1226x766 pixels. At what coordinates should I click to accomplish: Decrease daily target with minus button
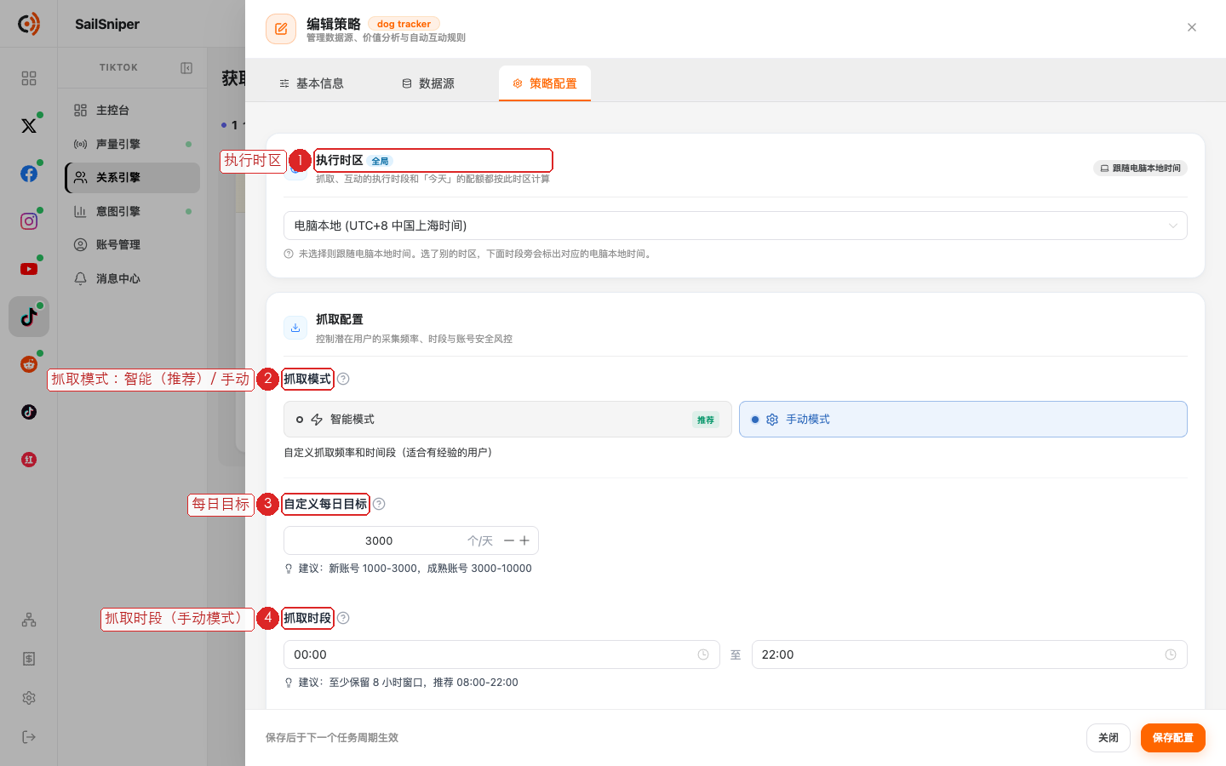[x=509, y=540]
